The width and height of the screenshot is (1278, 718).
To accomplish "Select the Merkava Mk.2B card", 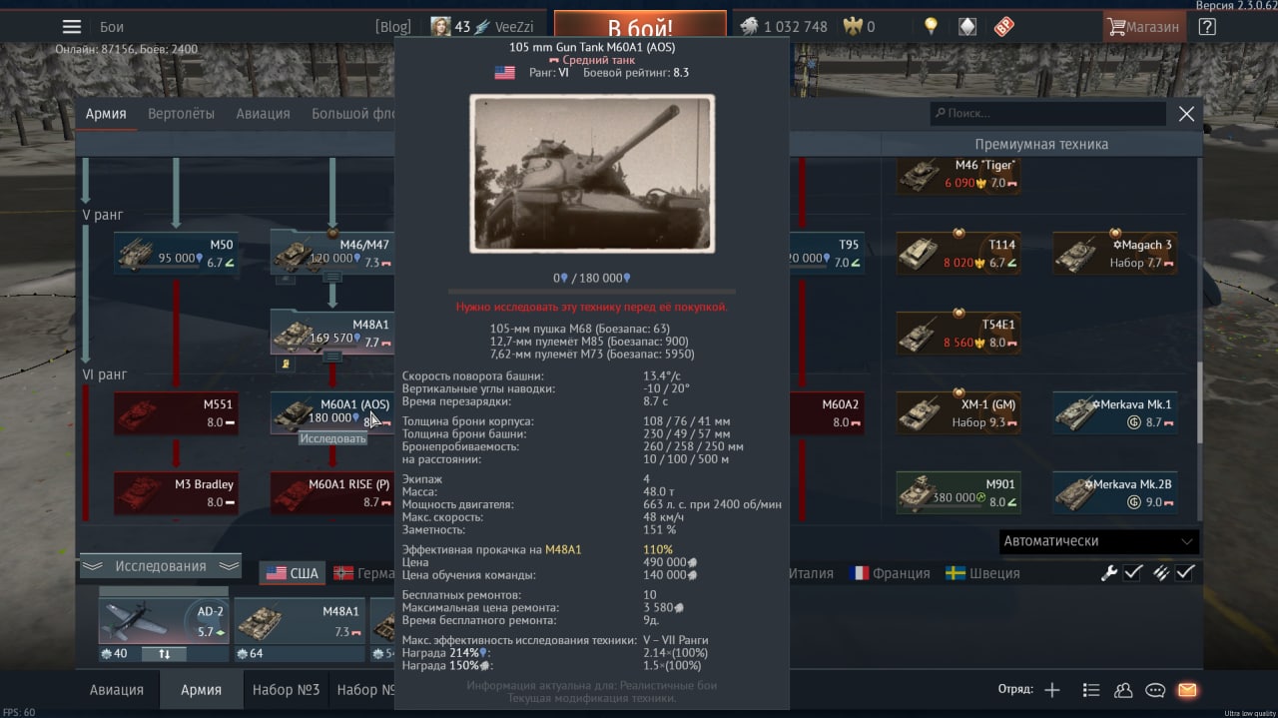I will coord(1114,492).
